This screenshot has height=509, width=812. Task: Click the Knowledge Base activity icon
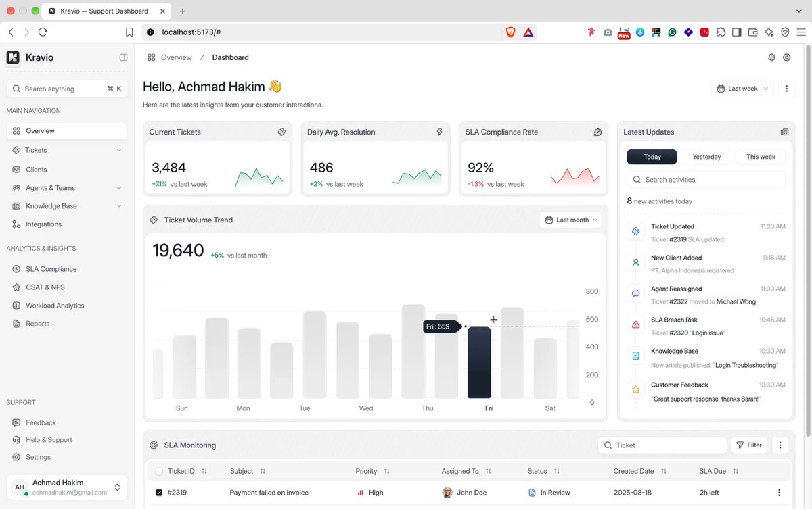point(635,356)
